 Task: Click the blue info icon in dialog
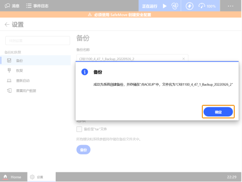[85, 72]
